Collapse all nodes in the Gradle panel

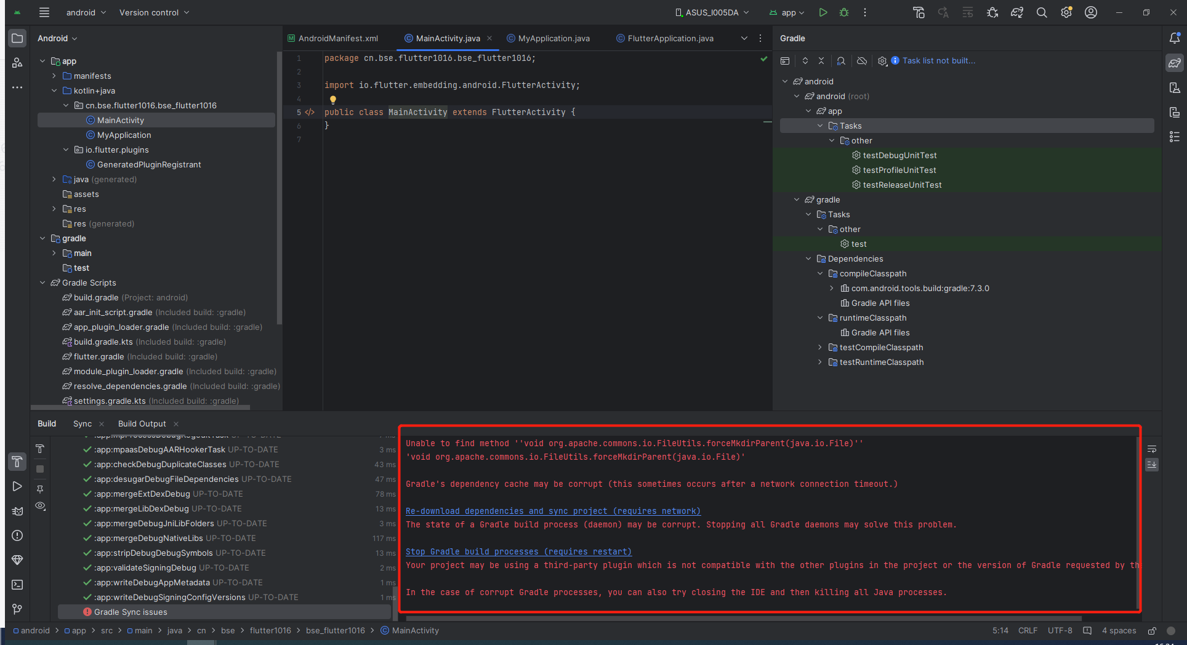coord(821,61)
